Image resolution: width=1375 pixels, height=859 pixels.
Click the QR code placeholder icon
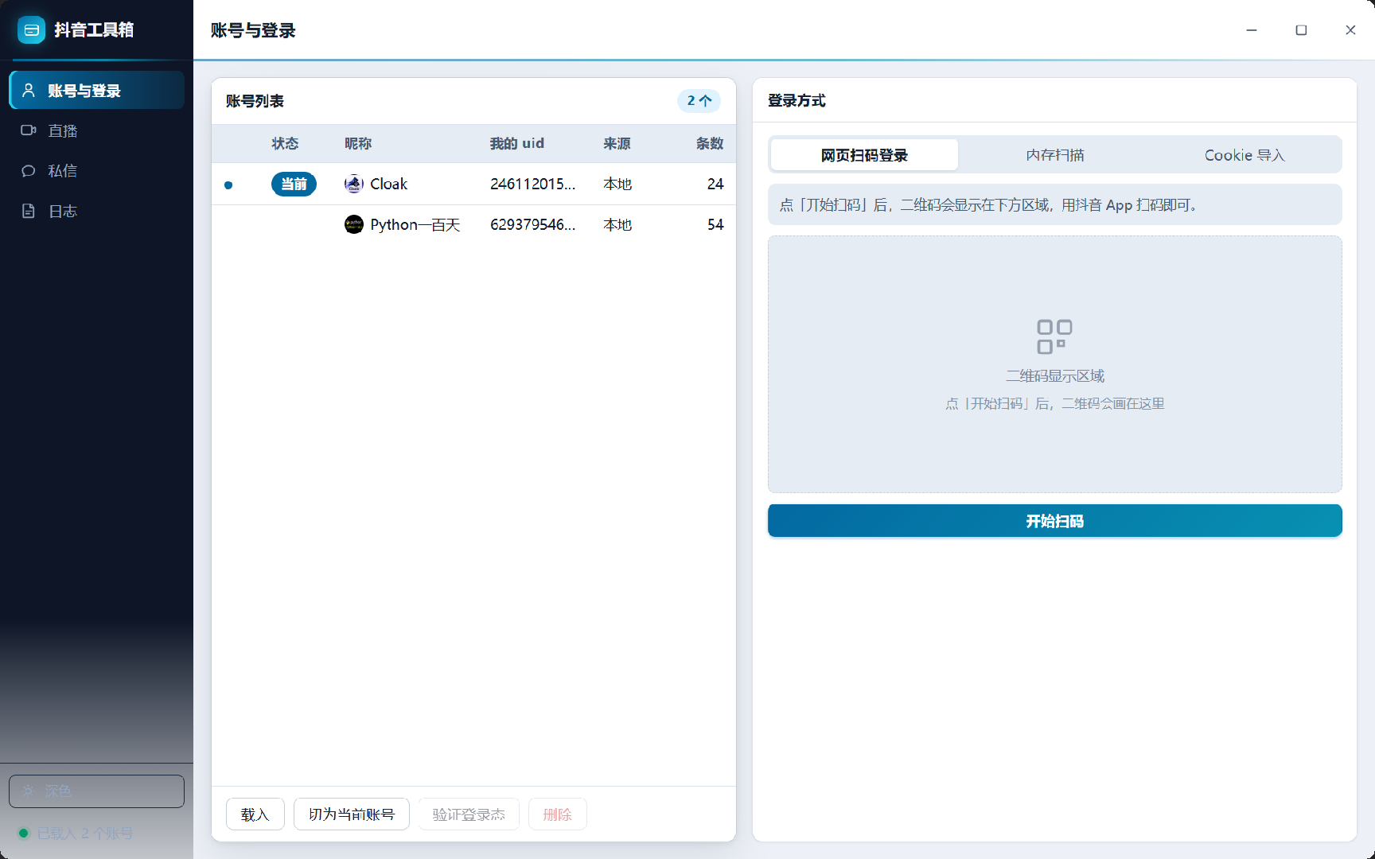click(1054, 336)
